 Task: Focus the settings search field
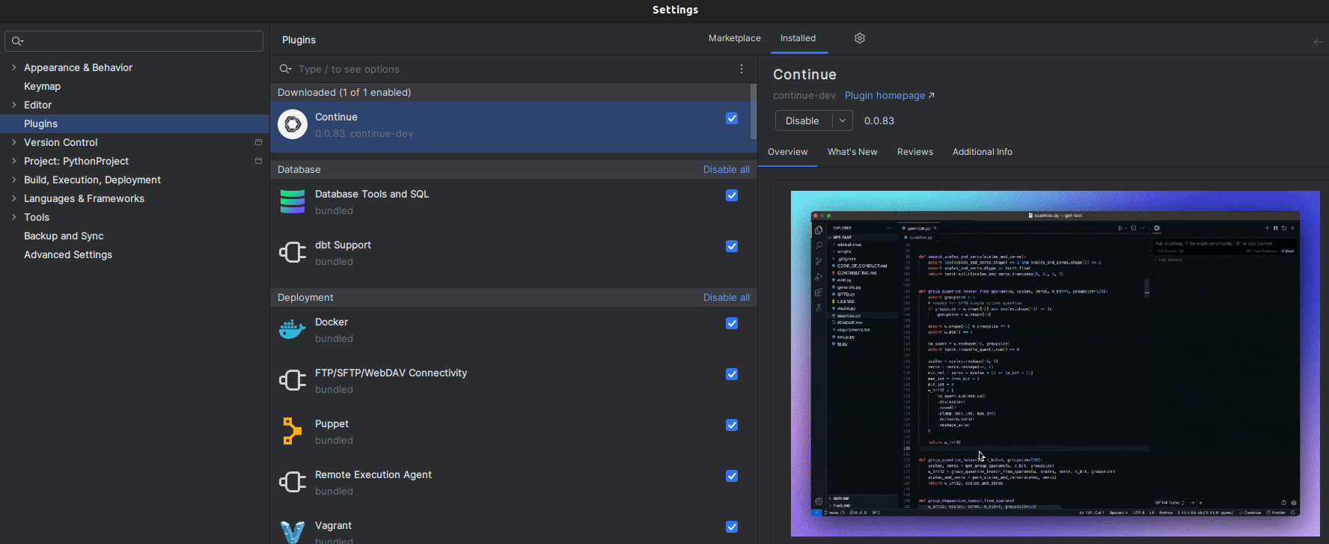click(x=142, y=41)
